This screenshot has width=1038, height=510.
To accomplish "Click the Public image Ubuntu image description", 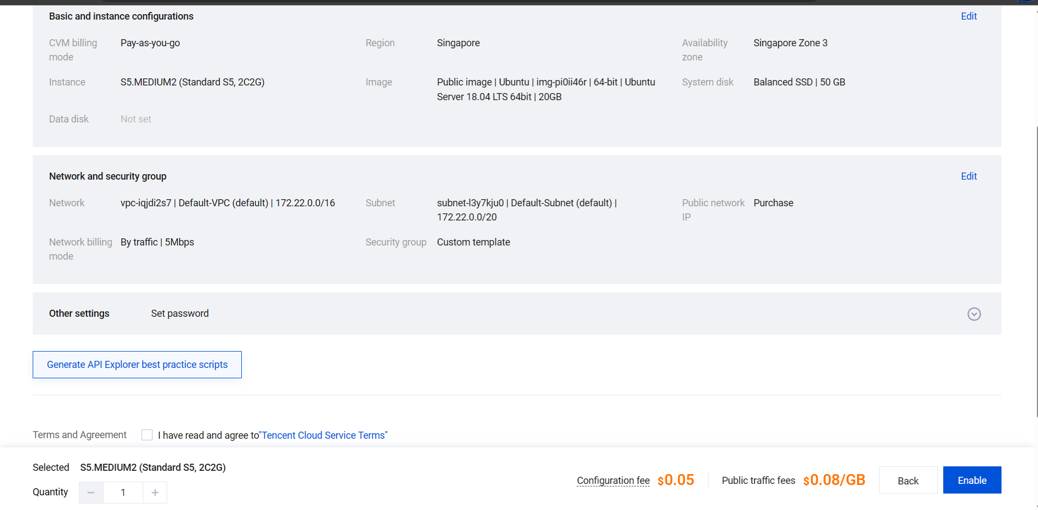I will (x=546, y=89).
